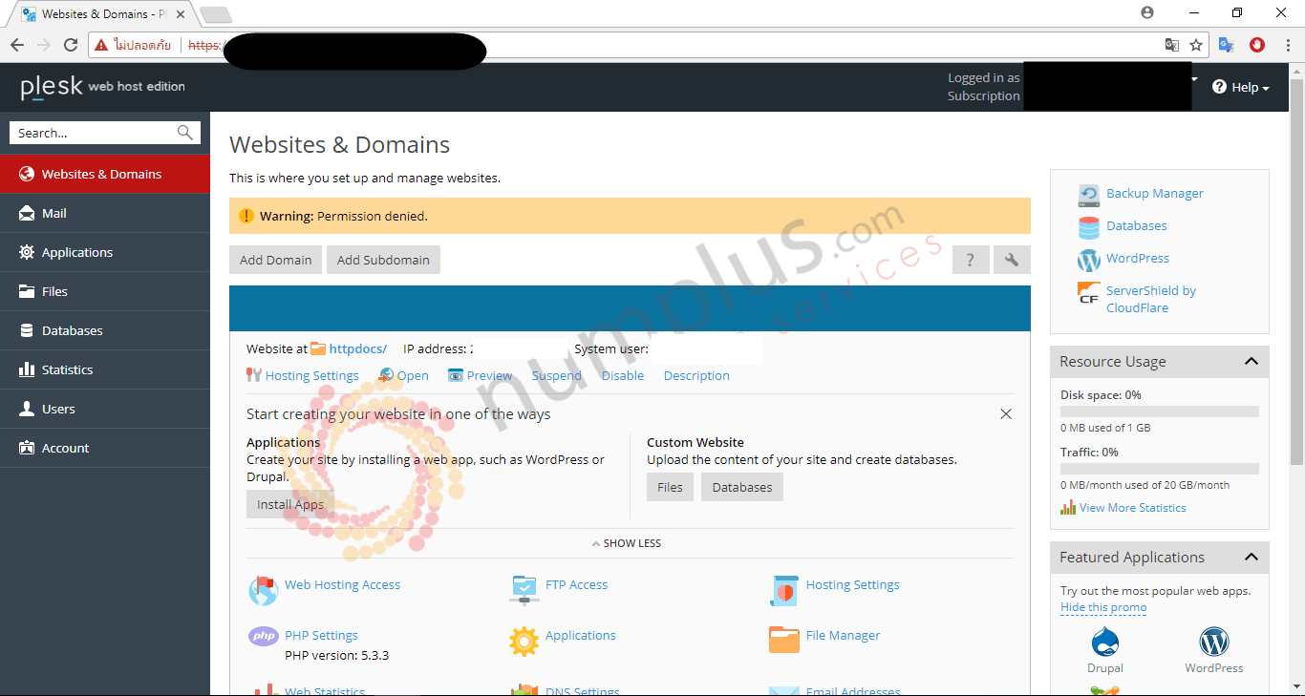Collapse the Resource Usage panel

pos(1252,362)
